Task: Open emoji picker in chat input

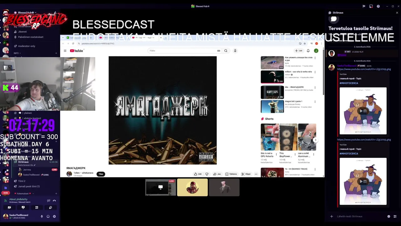Action: 389,216
